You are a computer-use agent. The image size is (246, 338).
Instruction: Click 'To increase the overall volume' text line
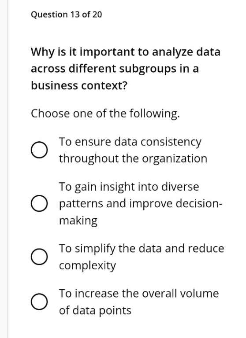(139, 294)
